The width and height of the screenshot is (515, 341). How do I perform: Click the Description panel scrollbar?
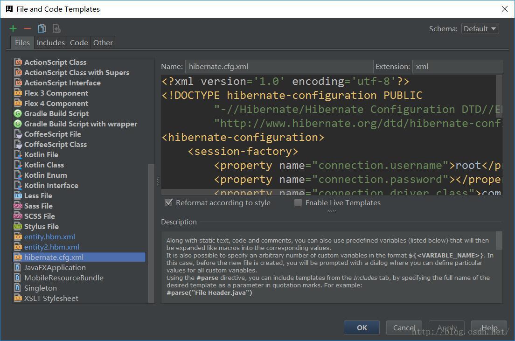[499, 241]
